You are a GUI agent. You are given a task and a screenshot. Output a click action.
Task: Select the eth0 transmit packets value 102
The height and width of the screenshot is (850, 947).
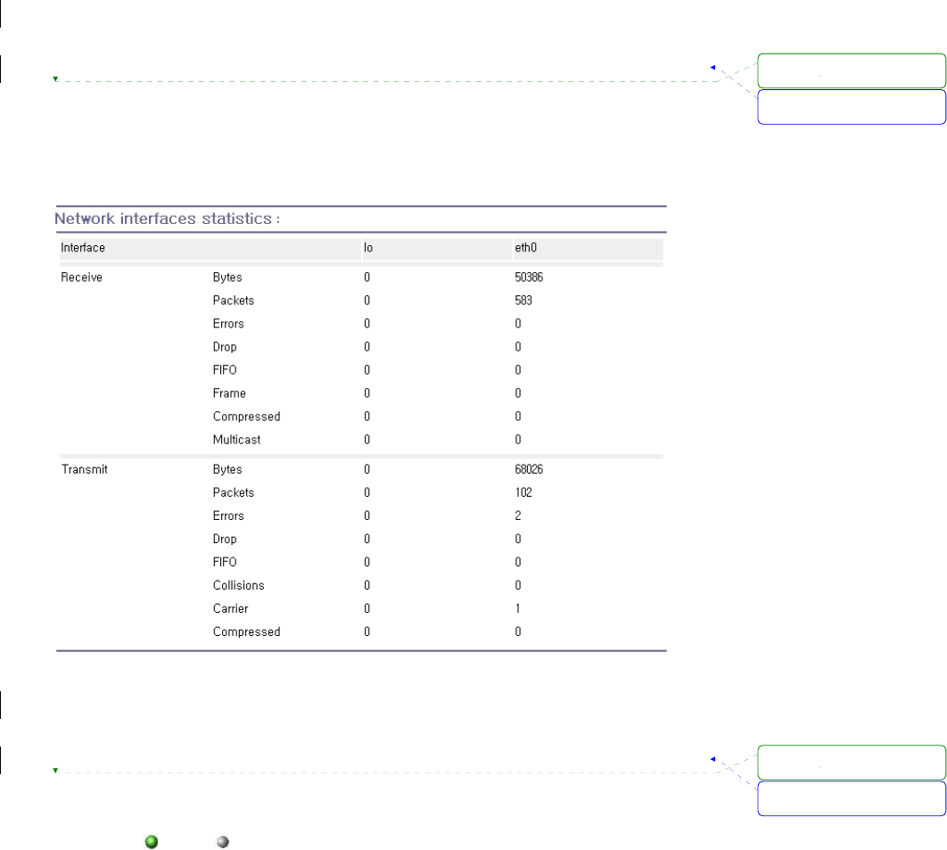tap(523, 492)
